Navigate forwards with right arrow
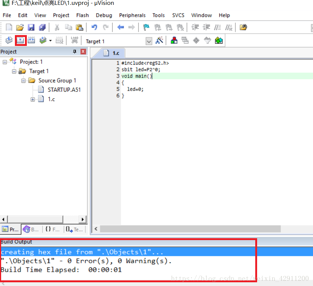The height and width of the screenshot is (286, 313). tap(132, 27)
